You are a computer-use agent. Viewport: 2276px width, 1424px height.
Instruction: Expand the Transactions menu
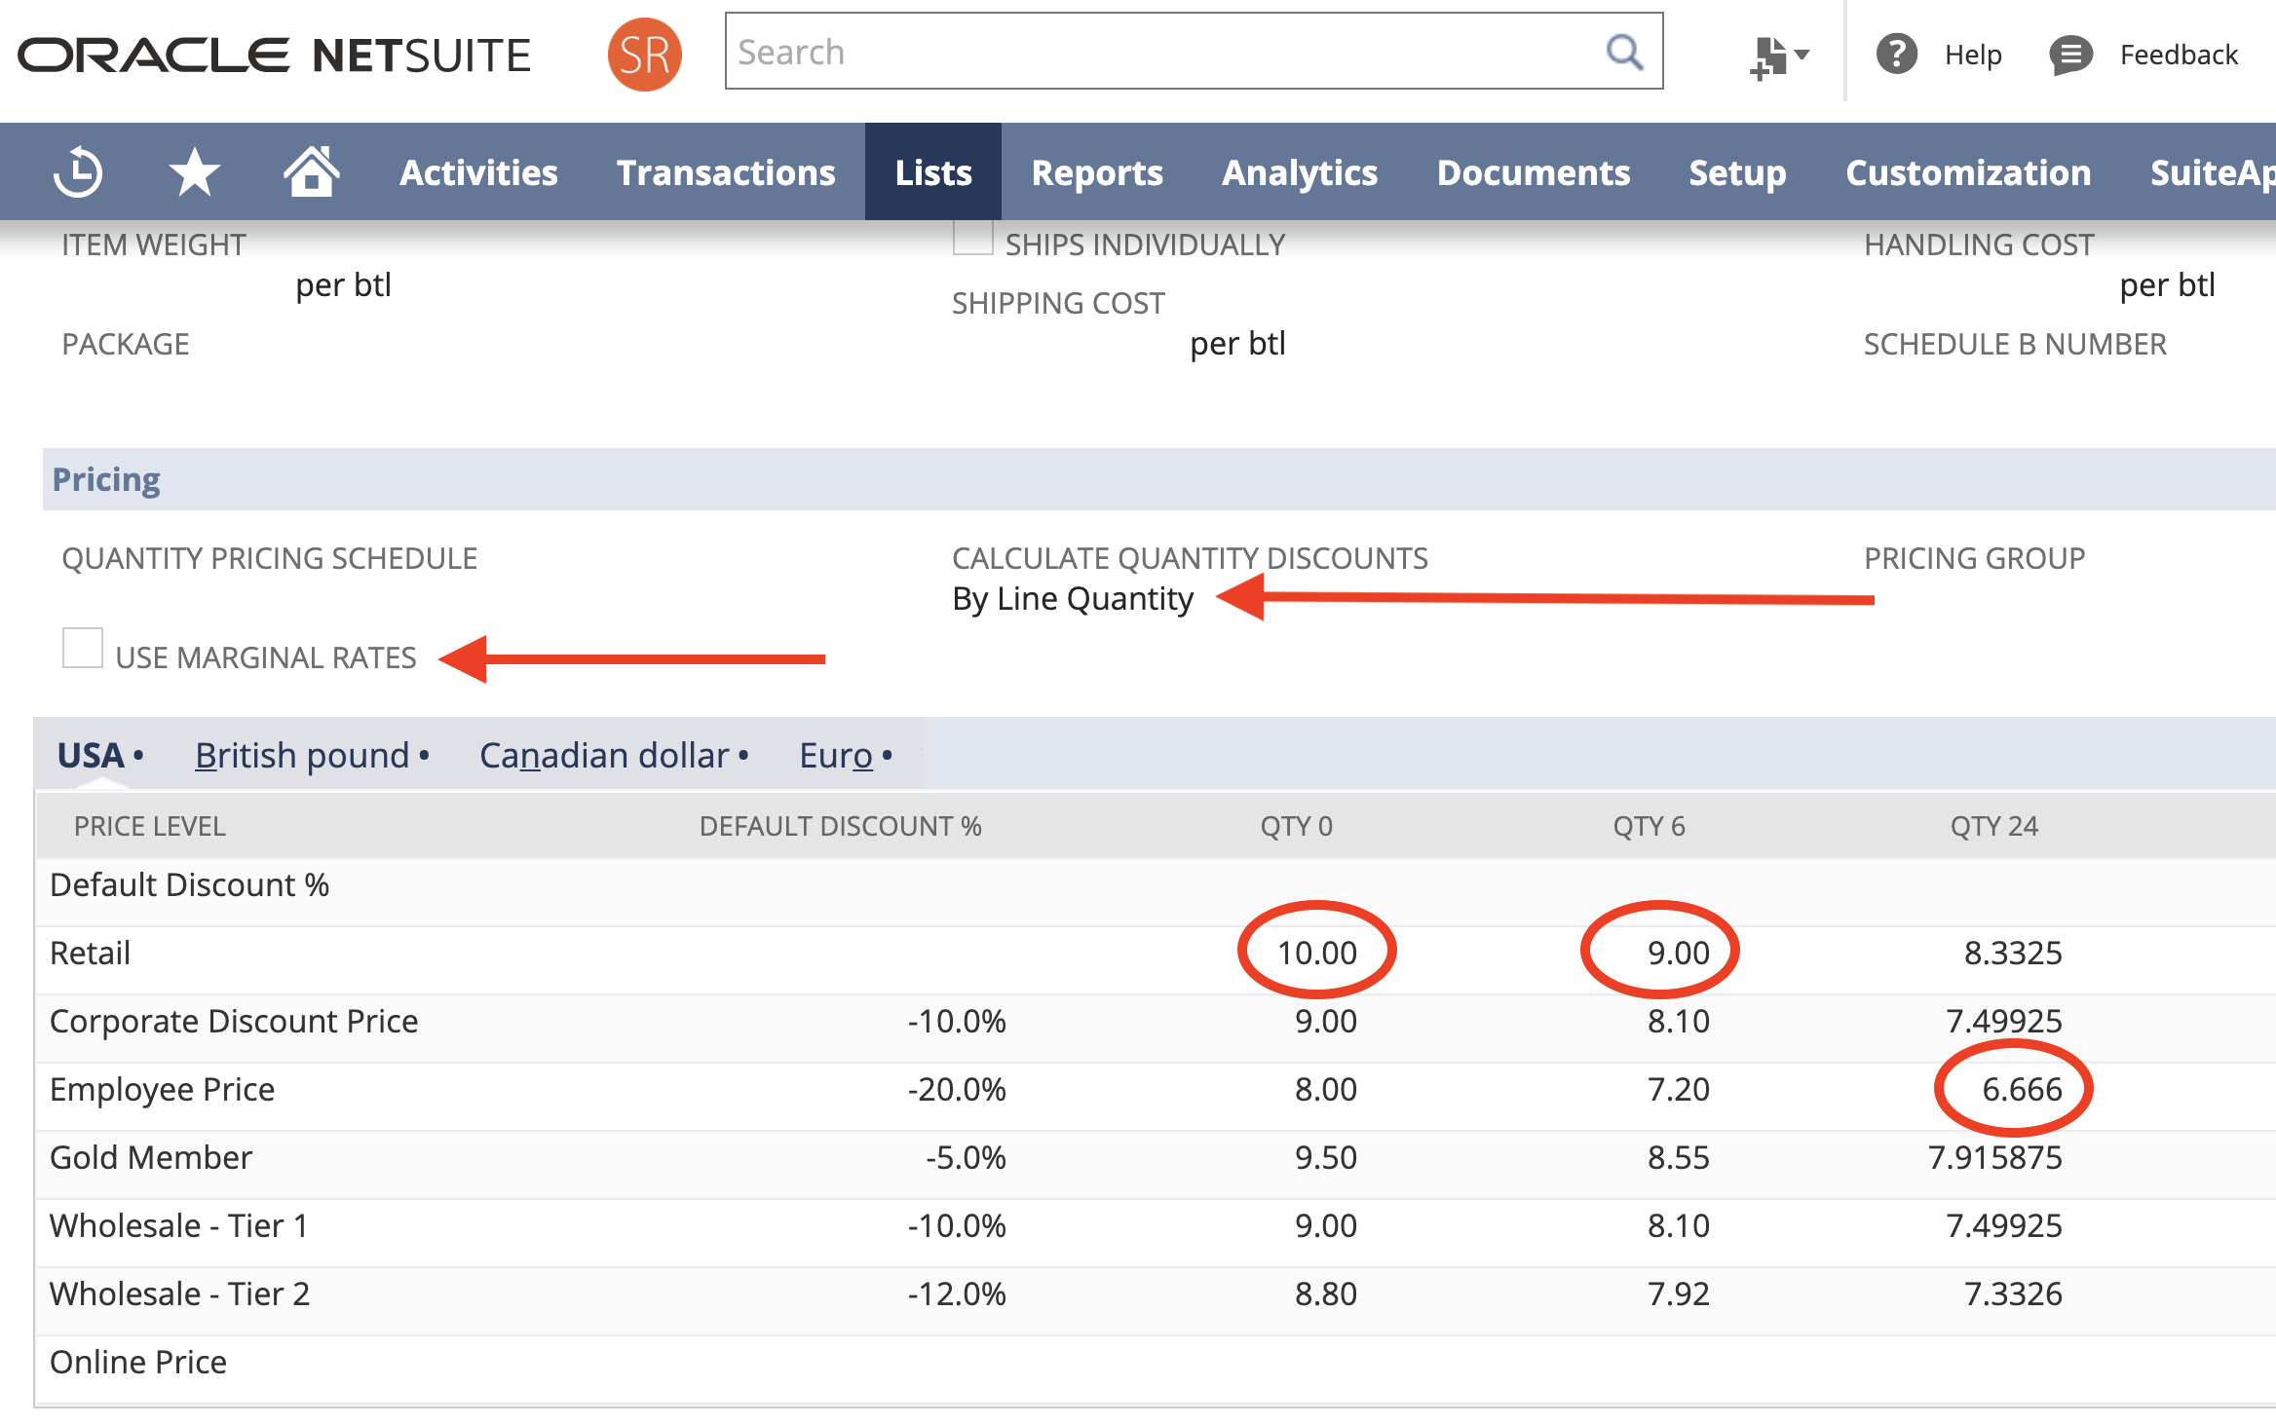(x=726, y=172)
